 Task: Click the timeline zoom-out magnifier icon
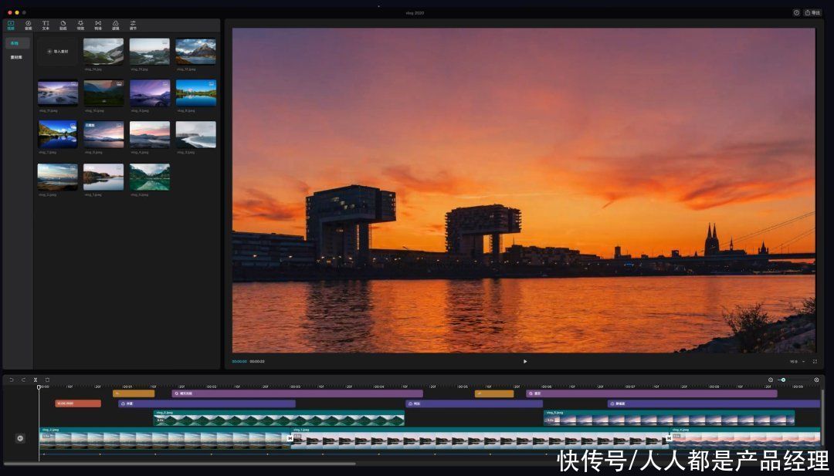770,380
